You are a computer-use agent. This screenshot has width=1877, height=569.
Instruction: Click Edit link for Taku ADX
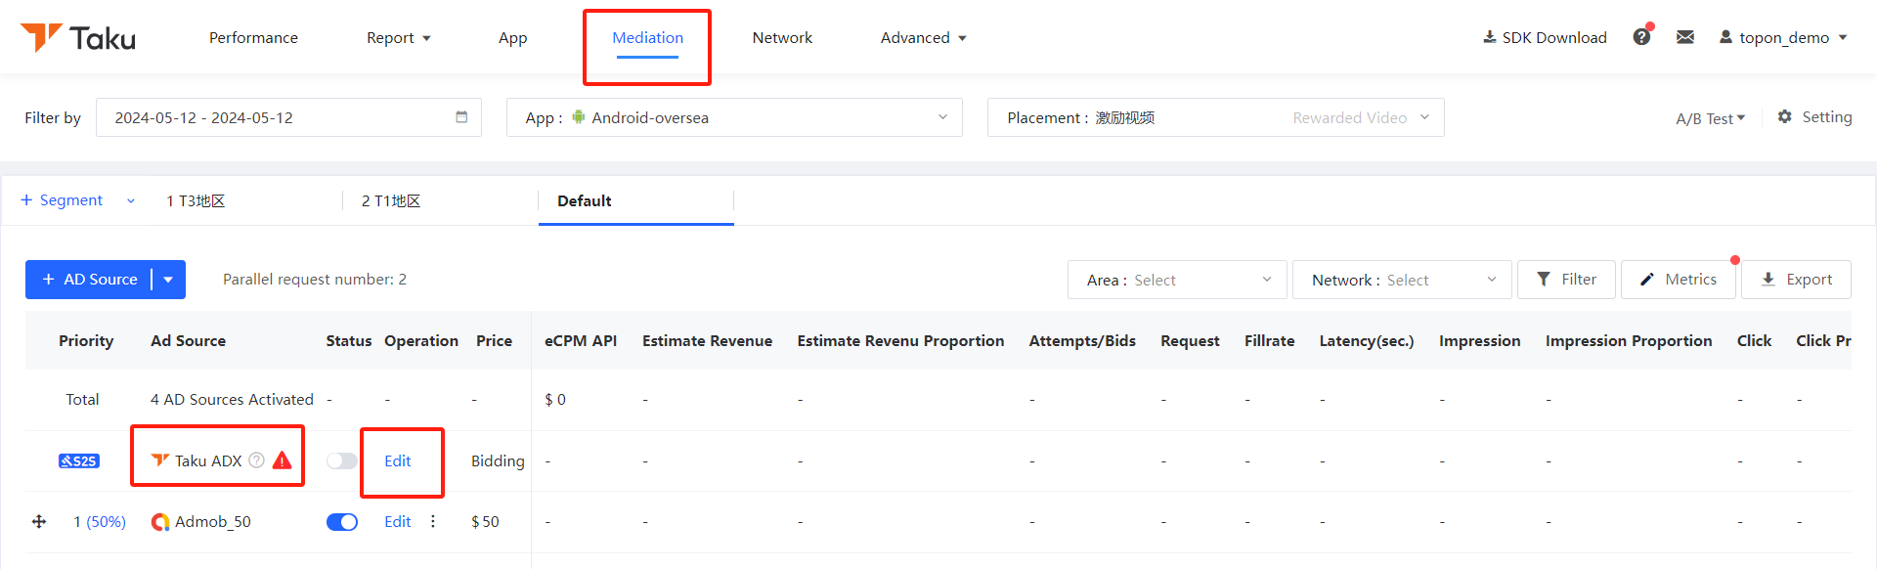(397, 460)
